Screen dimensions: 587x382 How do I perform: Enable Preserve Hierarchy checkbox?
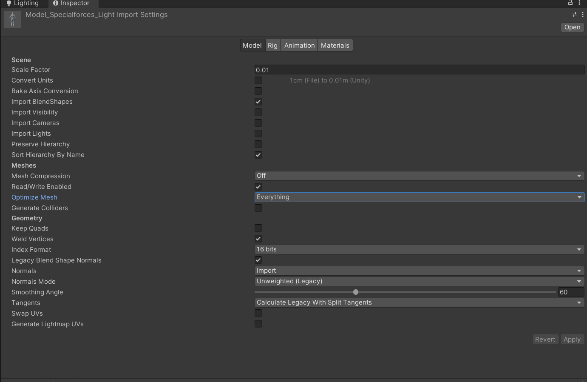[258, 144]
